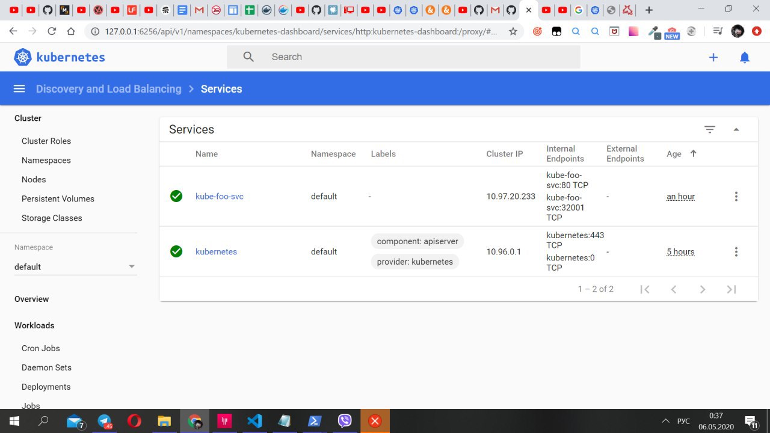770x433 pixels.
Task: Click the Cluster sidebar heading
Action: point(28,118)
